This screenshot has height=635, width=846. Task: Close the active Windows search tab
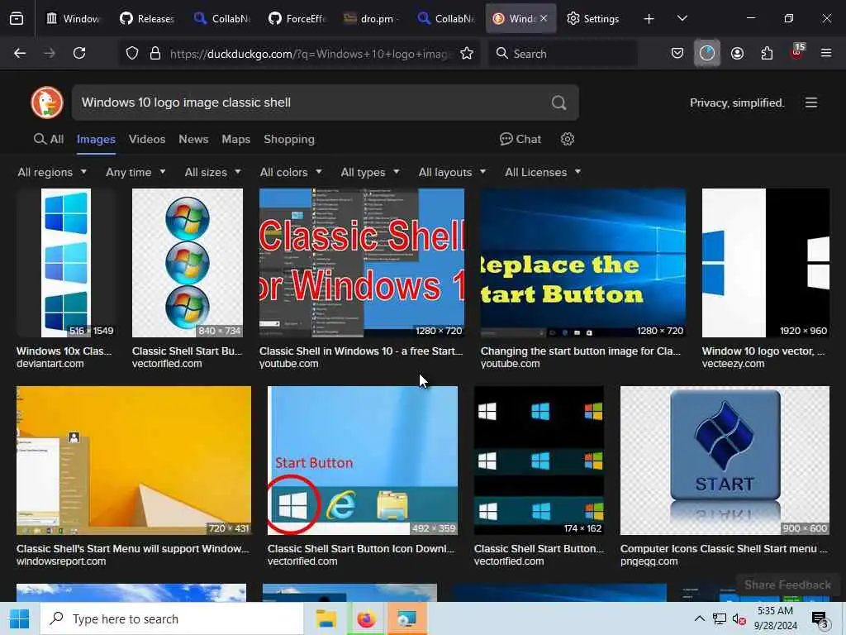(x=544, y=18)
